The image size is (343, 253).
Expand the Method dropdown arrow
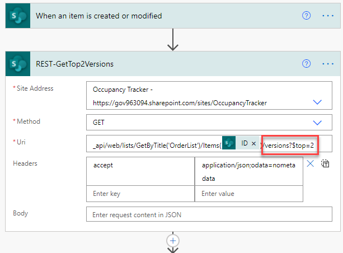coord(317,123)
